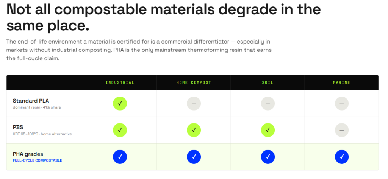Click PHA grades marine blue checkmark
This screenshot has width=388, height=179.
[342, 157]
